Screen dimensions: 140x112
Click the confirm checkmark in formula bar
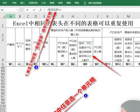point(34,10)
